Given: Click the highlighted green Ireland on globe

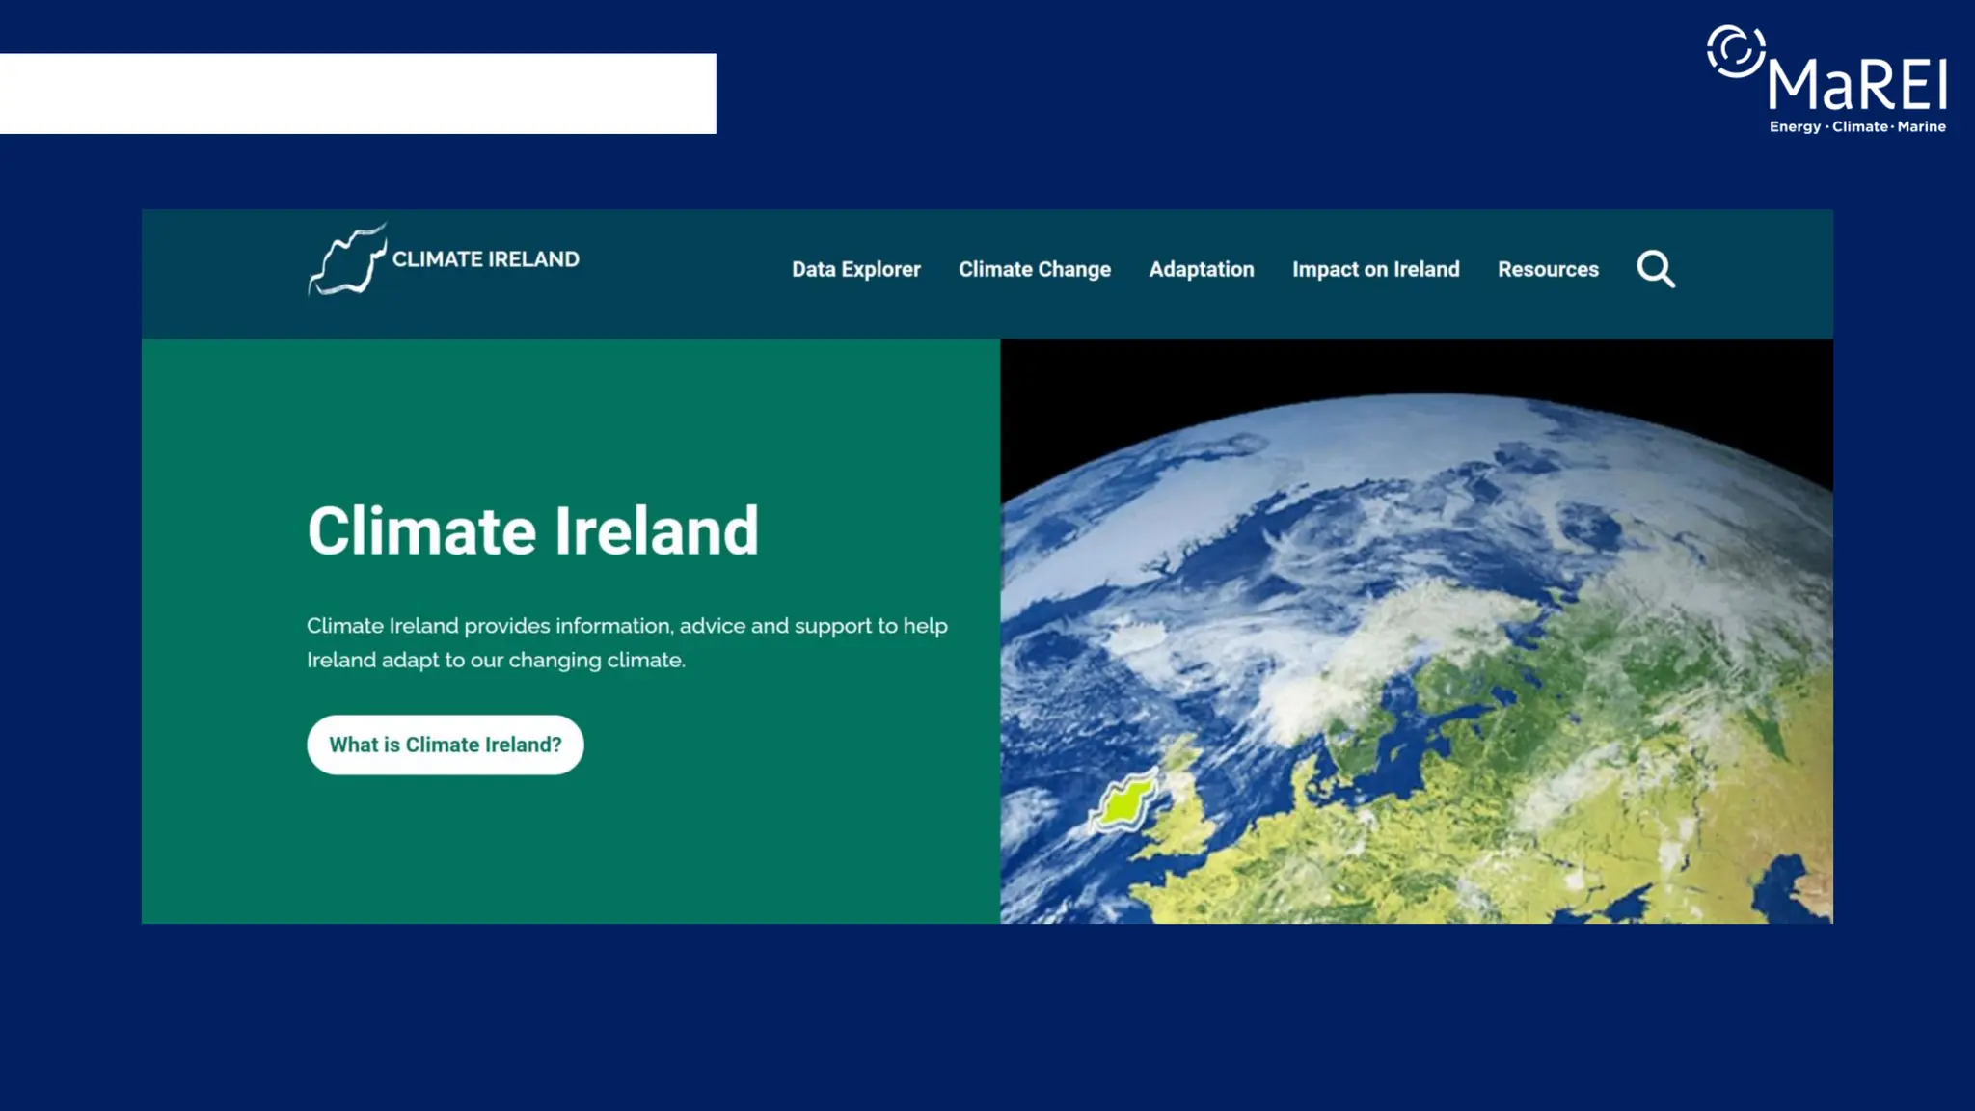Looking at the screenshot, I should coord(1124,802).
